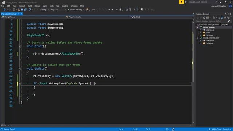Click the Navigate Forward arrow in toolbar
Screen dimensions: 233x131
click(112, 9)
